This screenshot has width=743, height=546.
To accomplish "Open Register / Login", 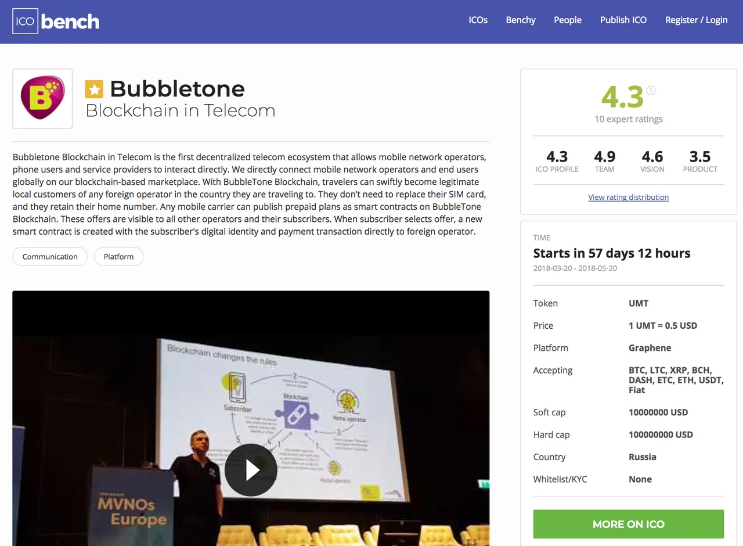I will click(x=697, y=20).
